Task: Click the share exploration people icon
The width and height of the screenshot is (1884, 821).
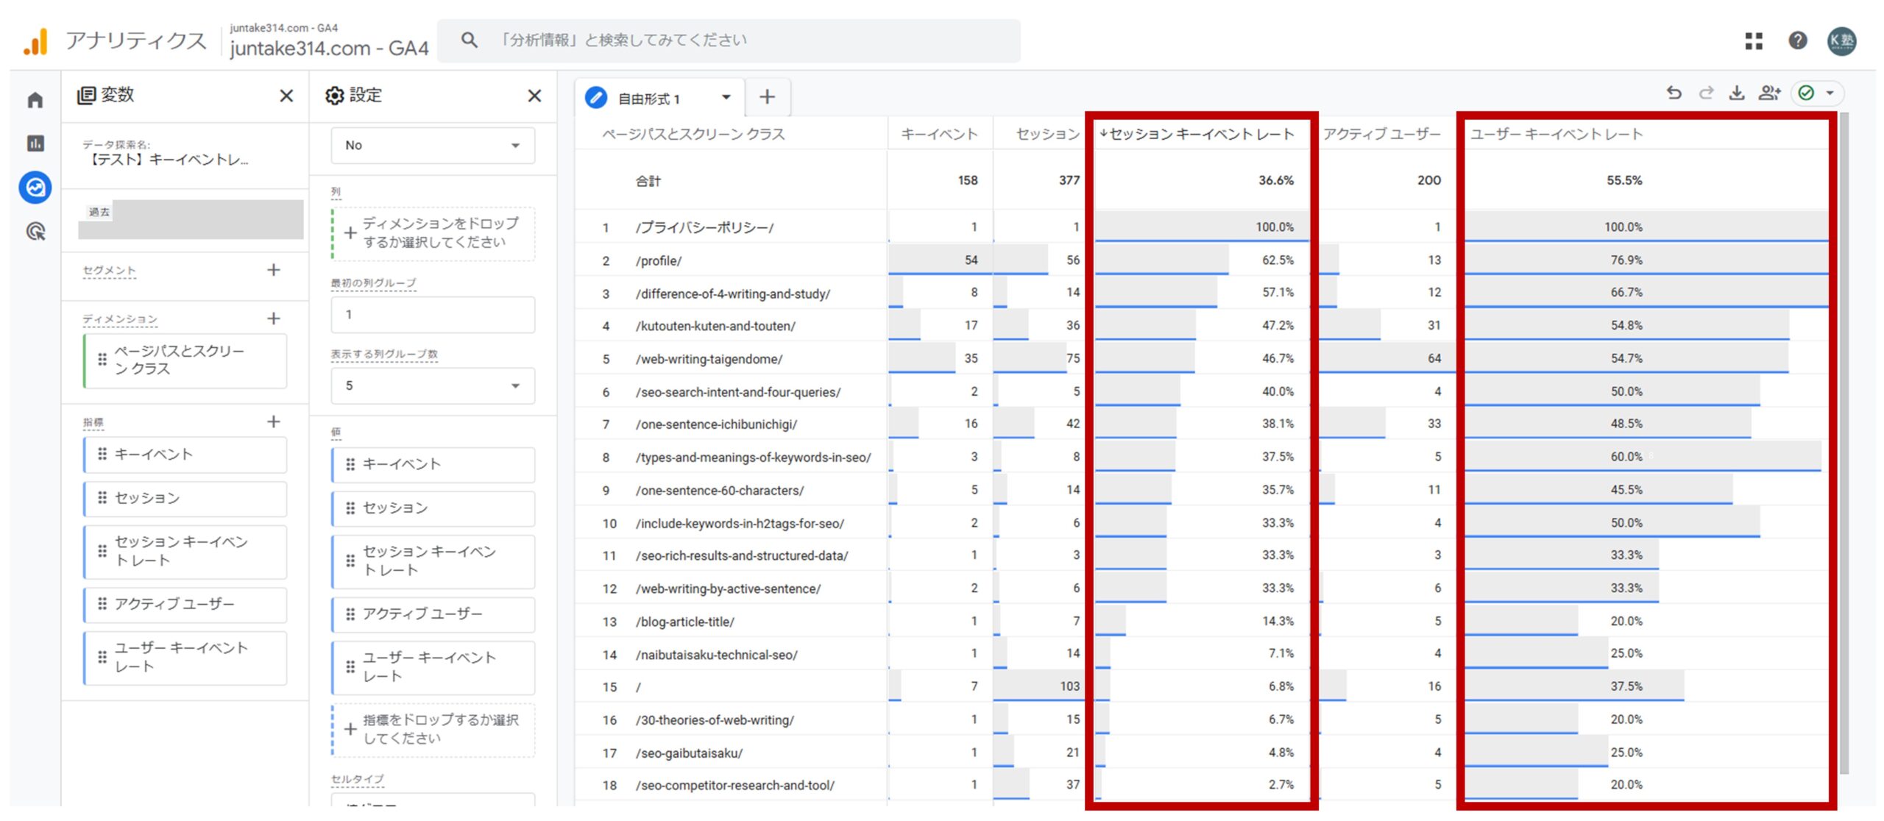Action: pos(1768,93)
